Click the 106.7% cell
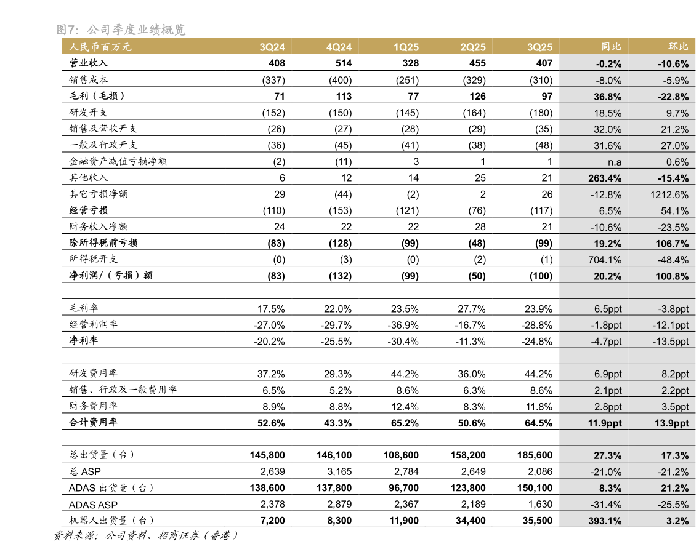 [672, 244]
